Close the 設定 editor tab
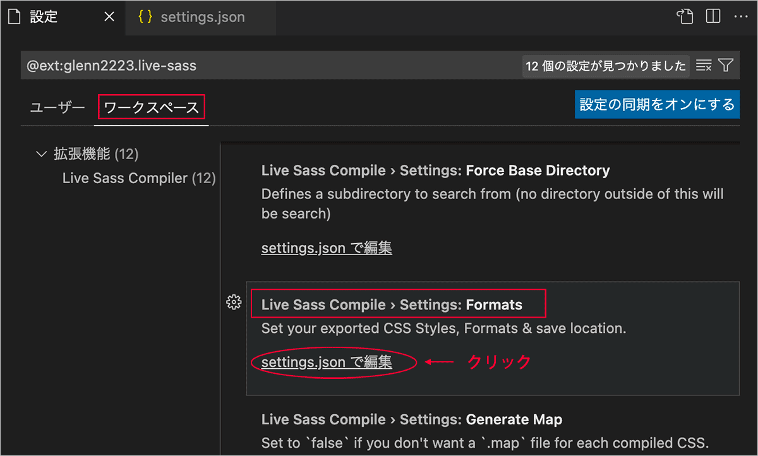 pos(109,17)
